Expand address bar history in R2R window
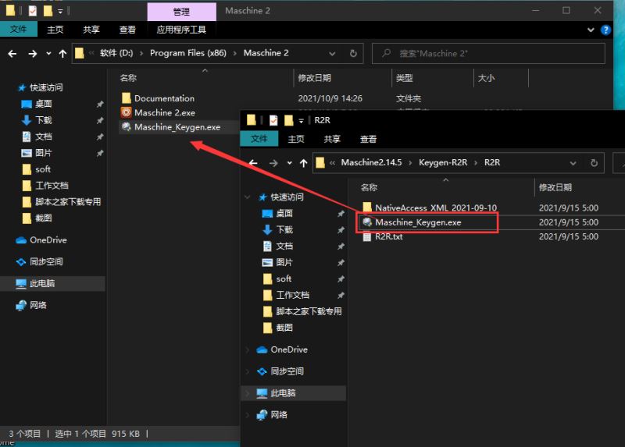 click(573, 163)
